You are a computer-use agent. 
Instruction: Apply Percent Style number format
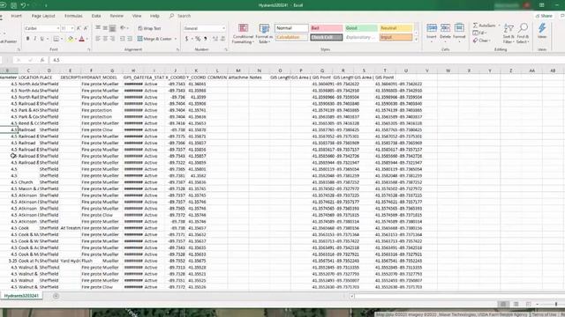point(198,39)
